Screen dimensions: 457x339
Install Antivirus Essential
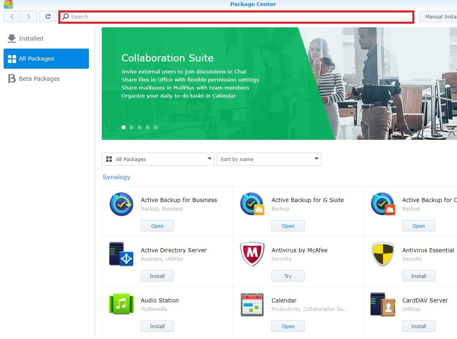(418, 276)
